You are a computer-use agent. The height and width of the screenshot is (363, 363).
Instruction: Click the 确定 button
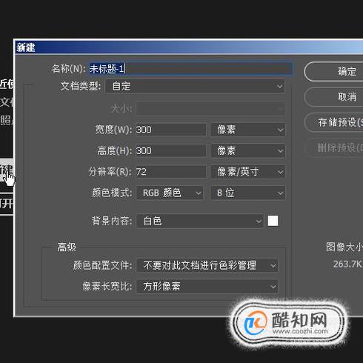click(x=334, y=72)
